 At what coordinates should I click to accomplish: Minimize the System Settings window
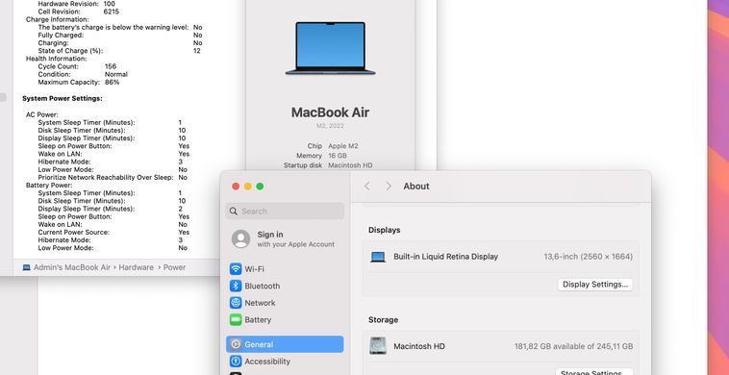248,187
